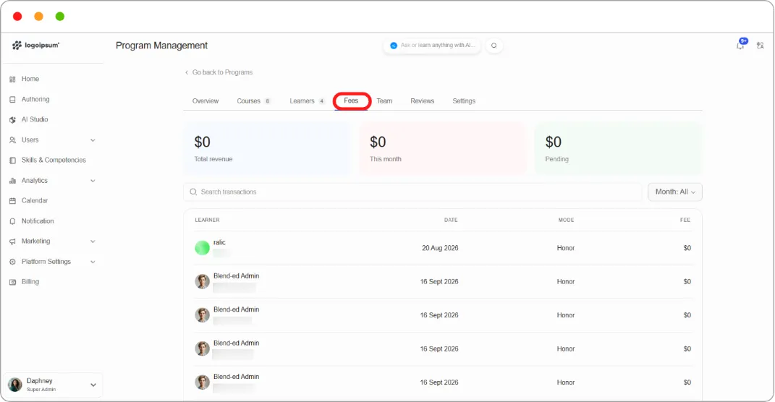Click the This month revenue card

coord(442,148)
